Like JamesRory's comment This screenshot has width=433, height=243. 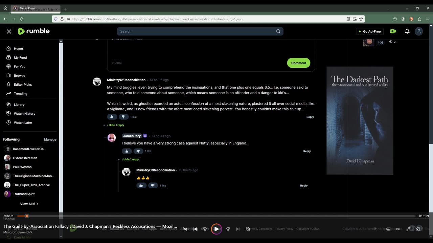pos(127,151)
